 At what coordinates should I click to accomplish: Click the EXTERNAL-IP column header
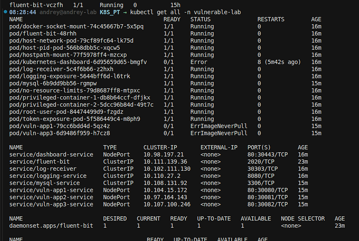[x=219, y=147]
